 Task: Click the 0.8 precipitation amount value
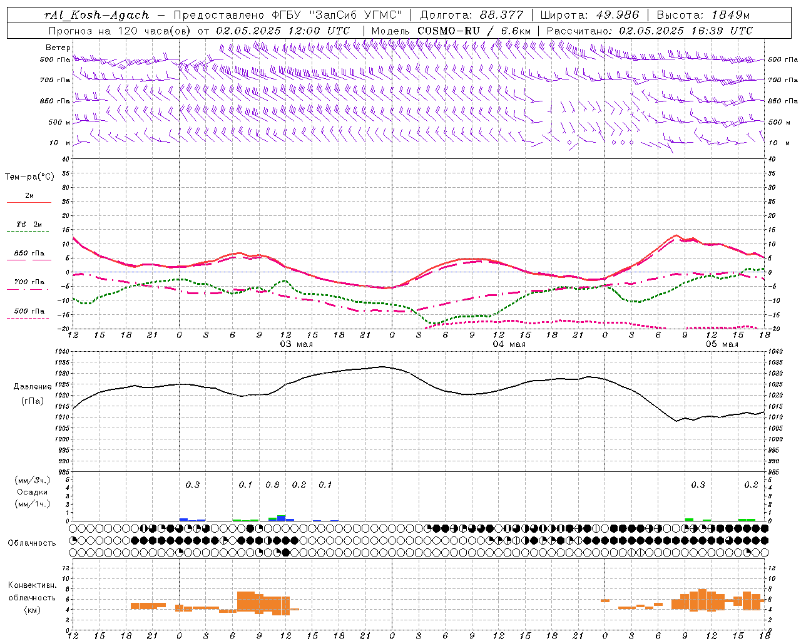272,485
